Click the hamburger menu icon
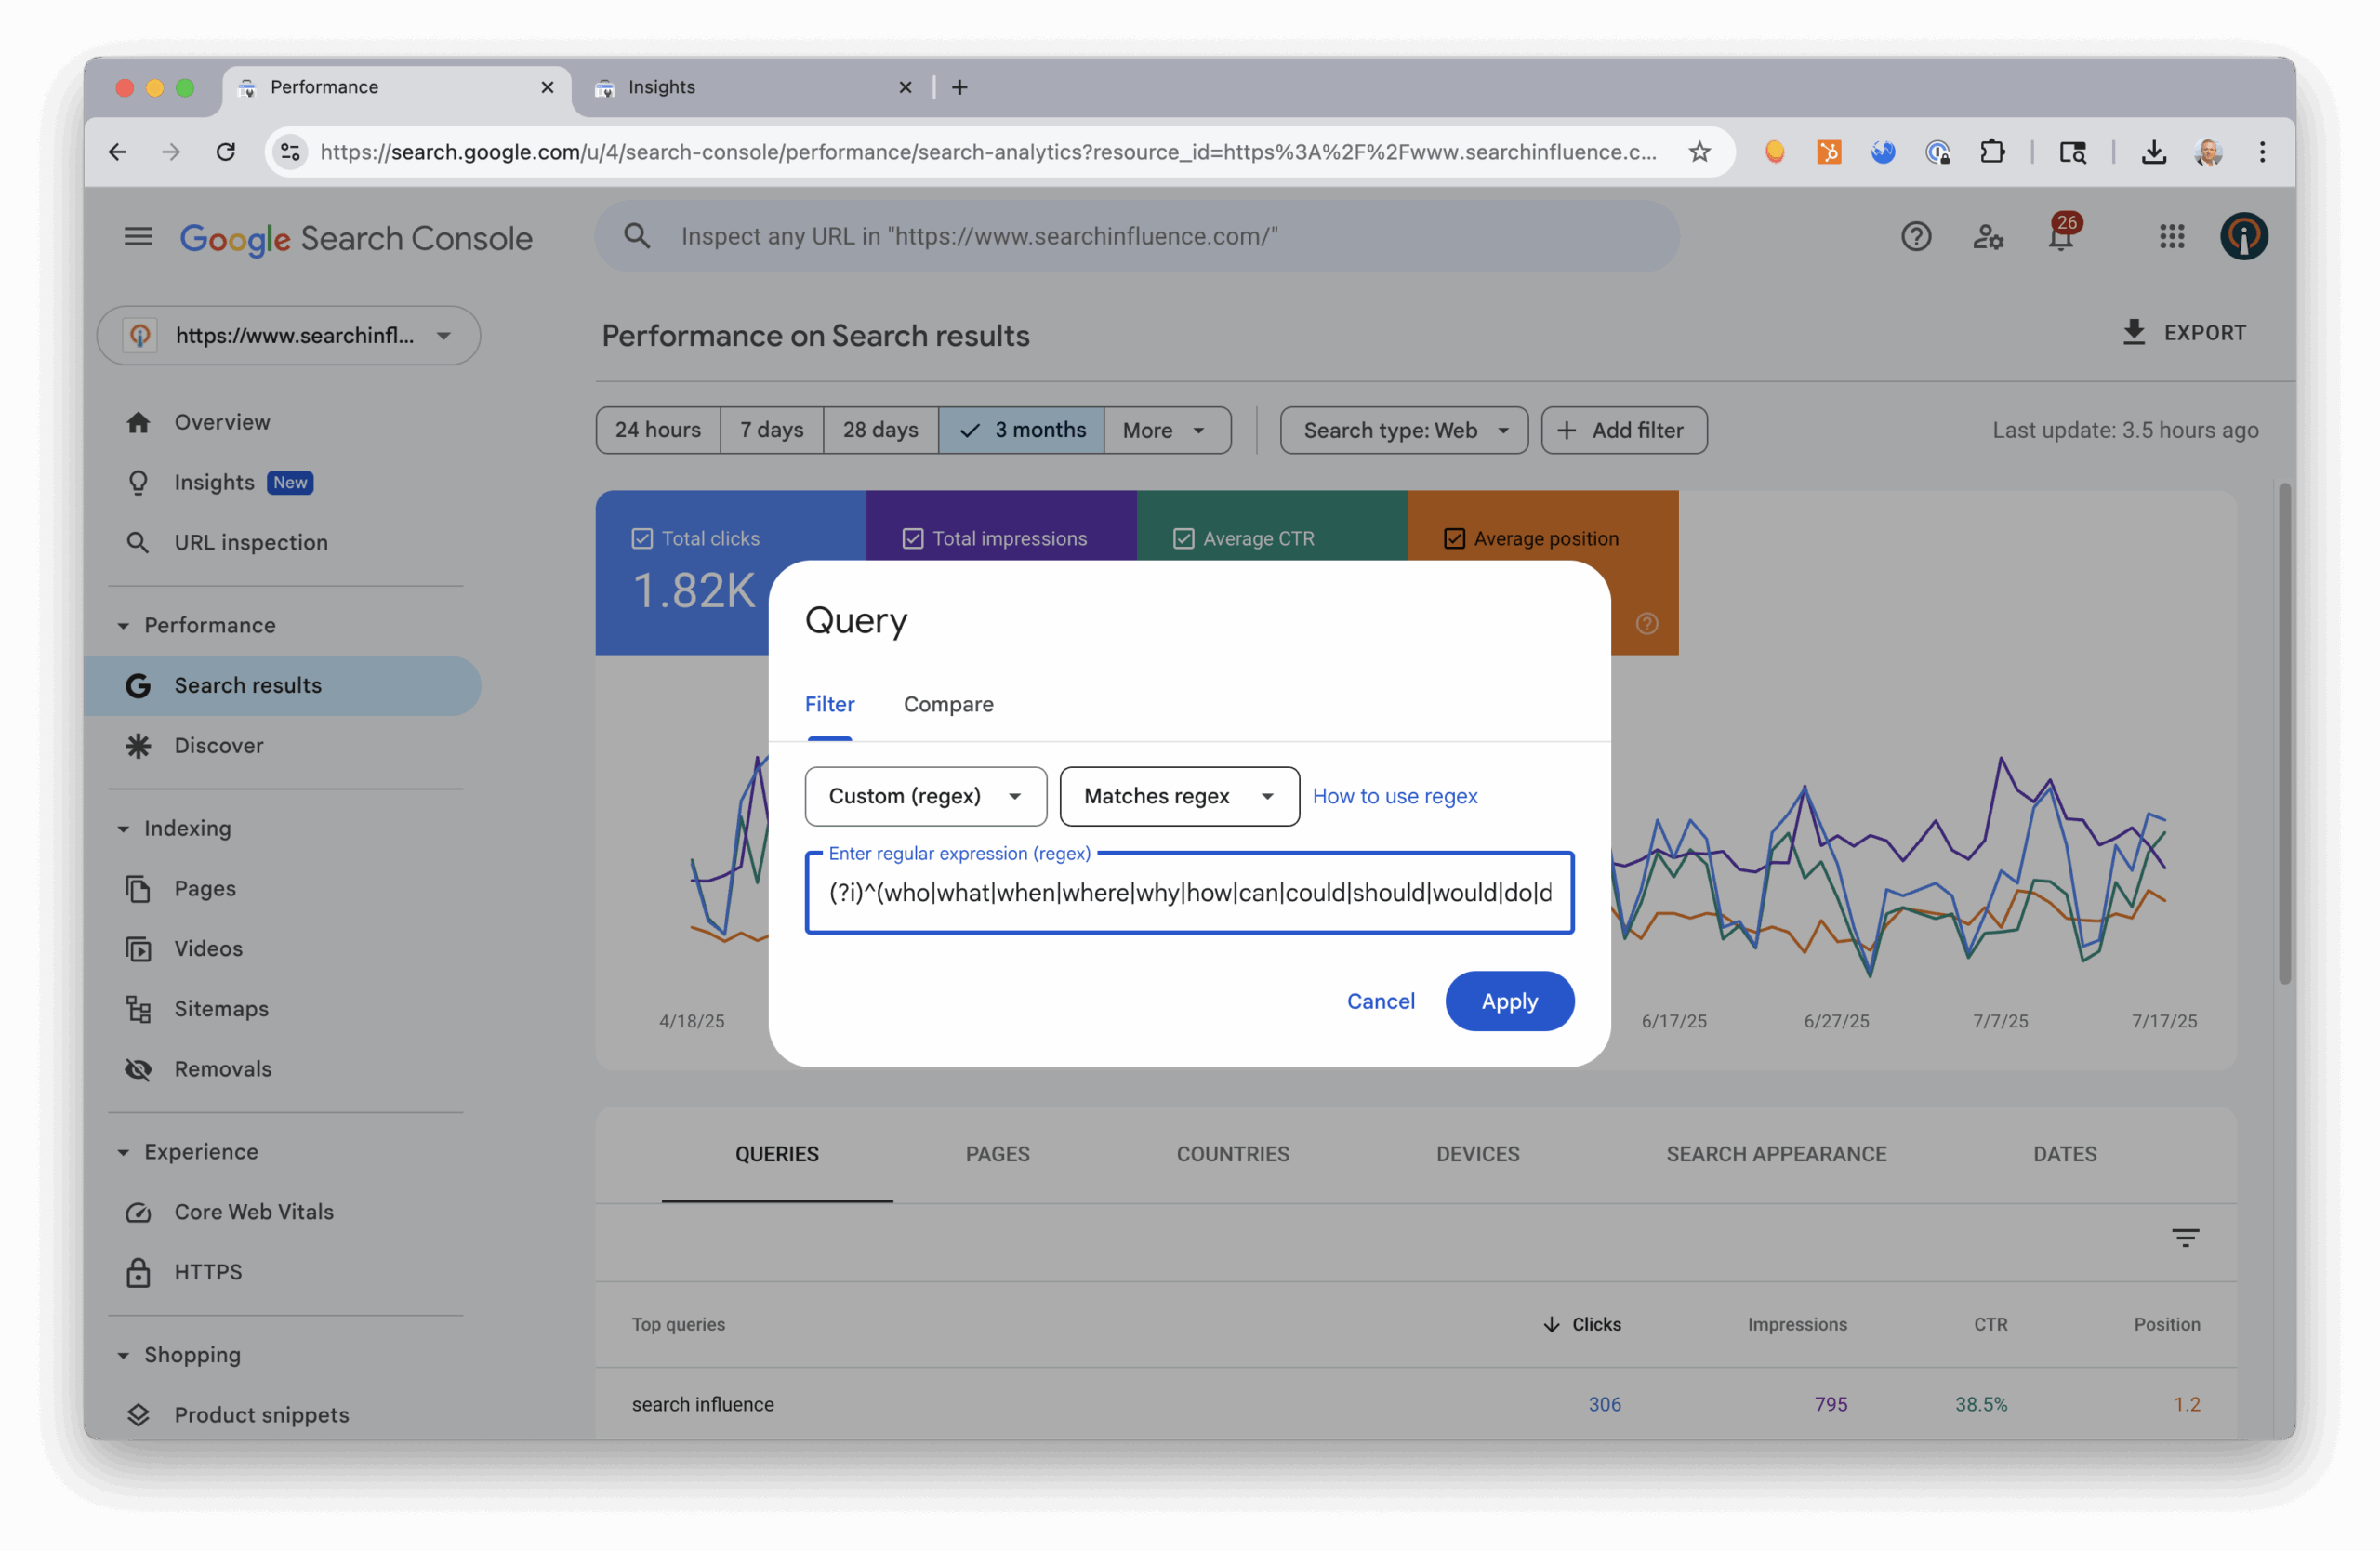This screenshot has width=2380, height=1551. tap(138, 237)
